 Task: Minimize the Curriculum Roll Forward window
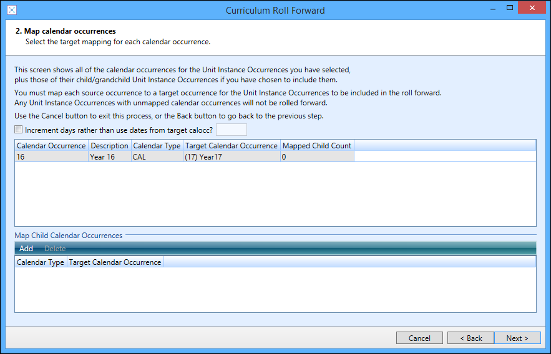493,9
